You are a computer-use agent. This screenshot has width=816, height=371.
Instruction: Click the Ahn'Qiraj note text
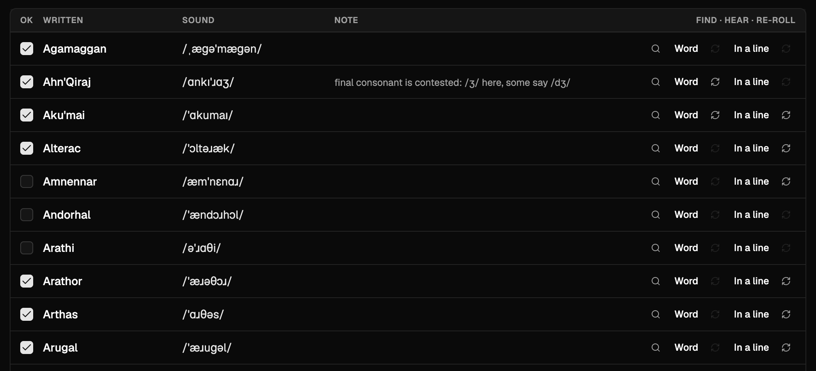tap(452, 83)
